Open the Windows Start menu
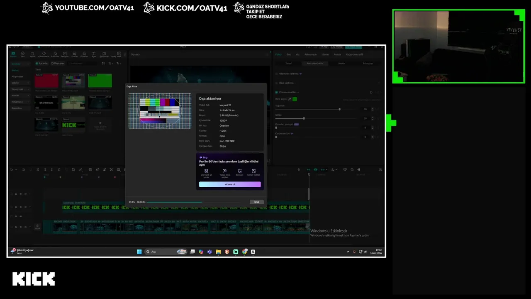 [x=139, y=252]
